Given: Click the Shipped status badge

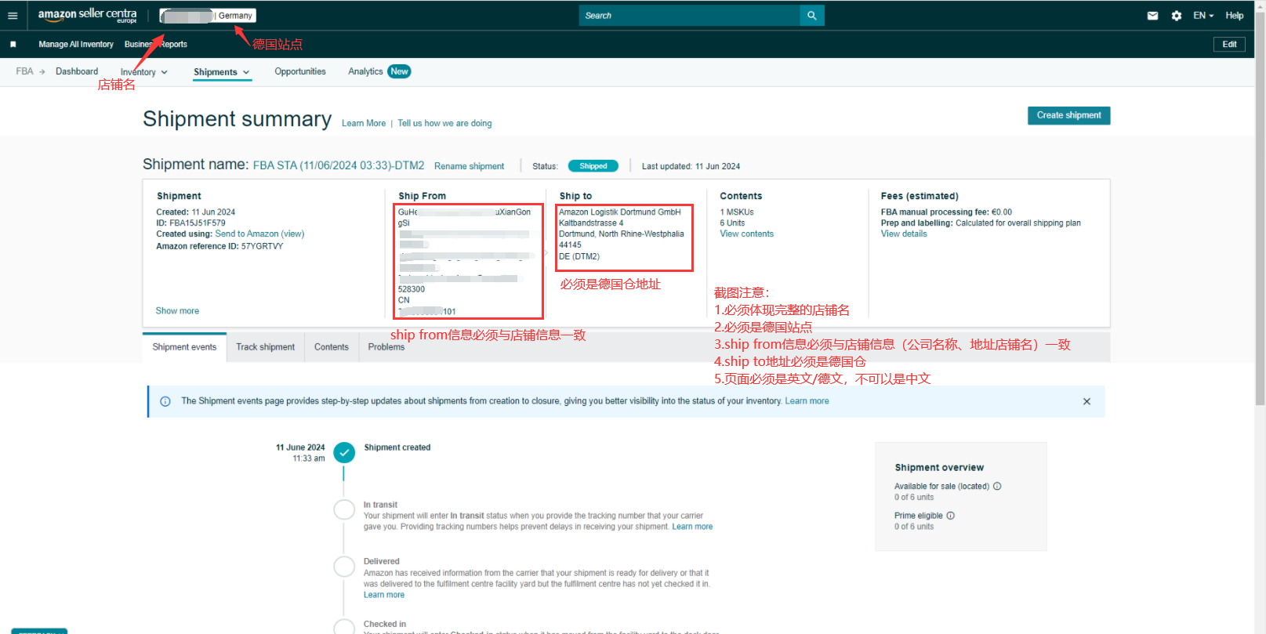Looking at the screenshot, I should pos(593,166).
